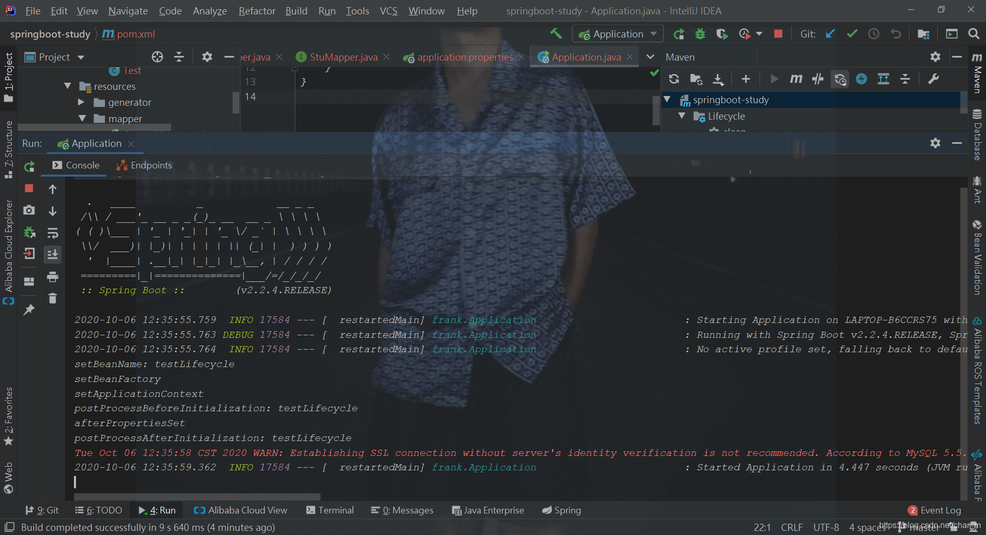The image size is (986, 535).
Task: Open Maven settings wrench icon
Action: point(934,79)
